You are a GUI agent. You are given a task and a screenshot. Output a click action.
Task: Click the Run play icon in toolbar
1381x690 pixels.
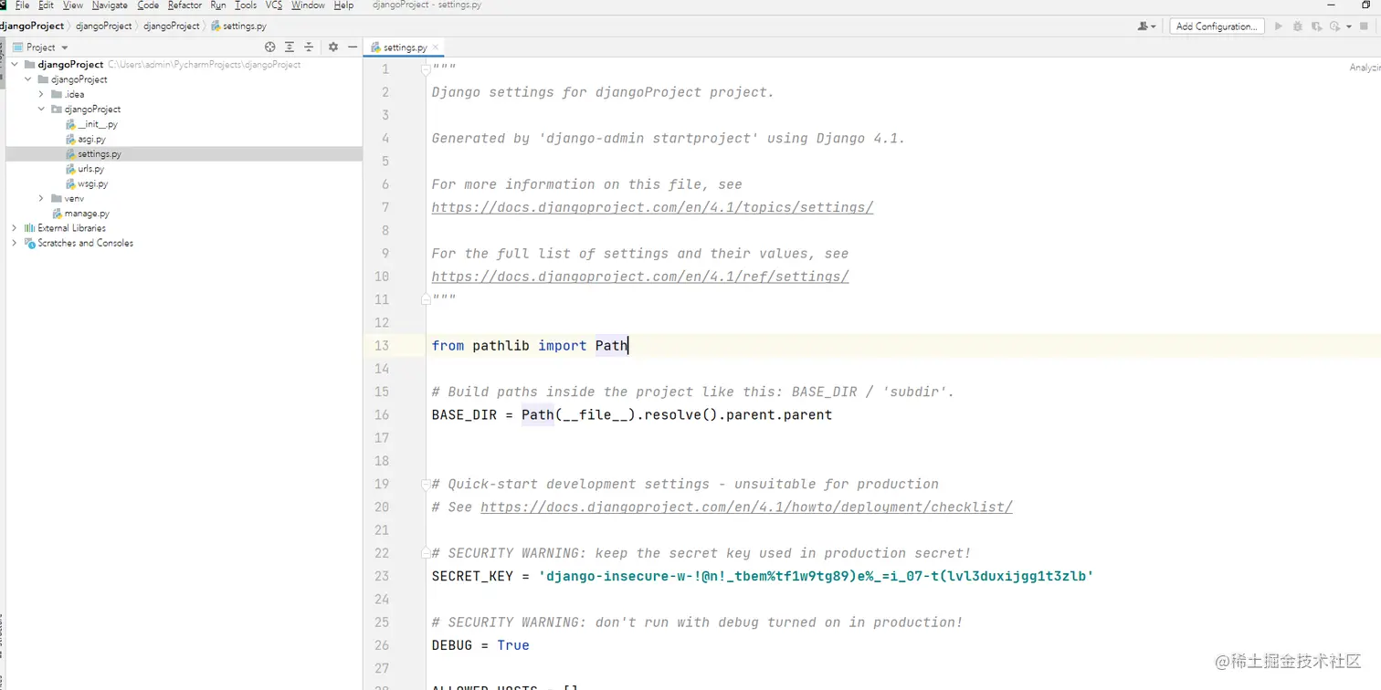pyautogui.click(x=1279, y=26)
